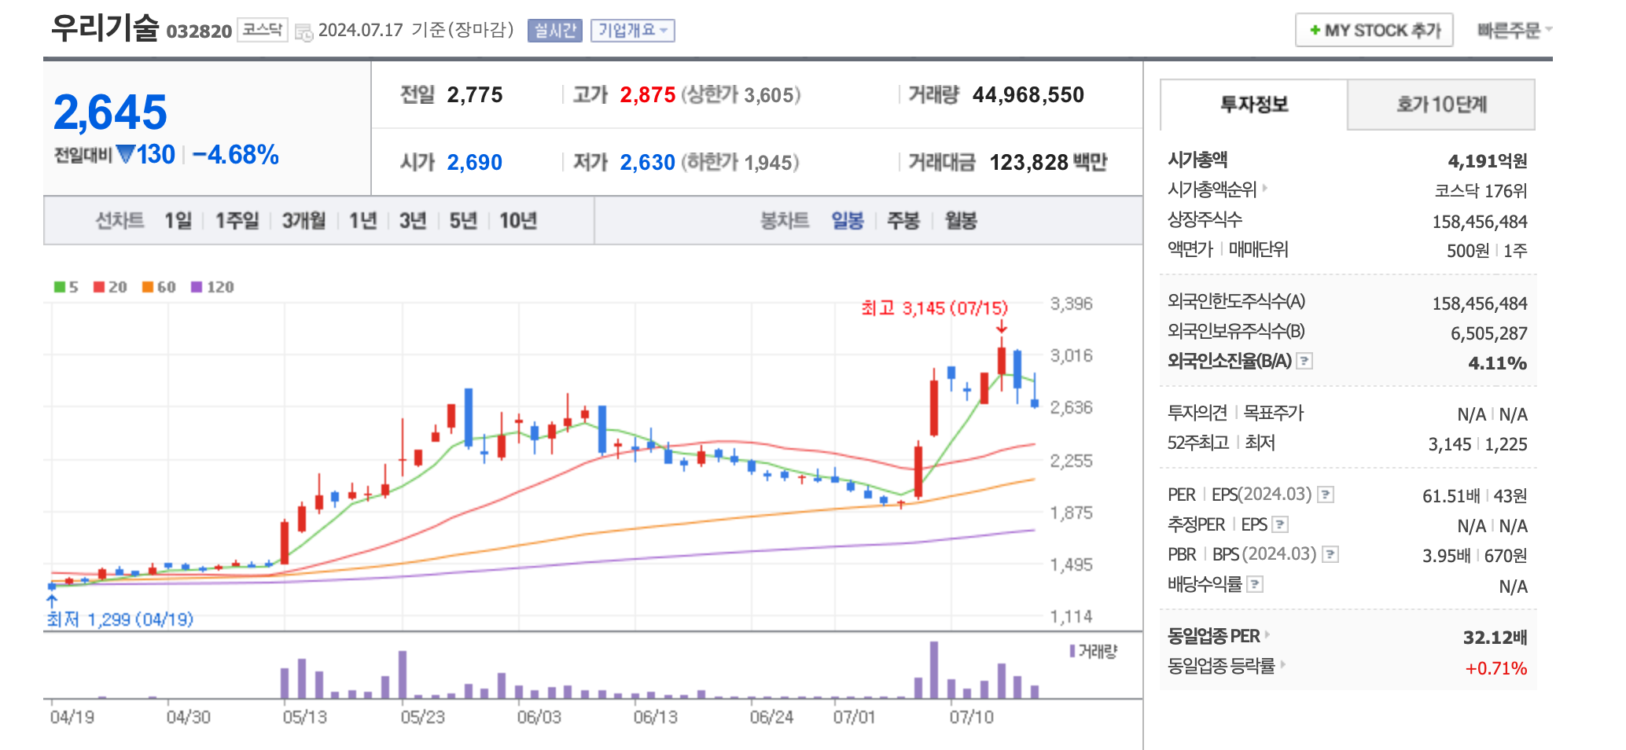Image resolution: width=1626 pixels, height=750 pixels.
Task: Click the purple 거래량 legend icon
Action: [1072, 652]
